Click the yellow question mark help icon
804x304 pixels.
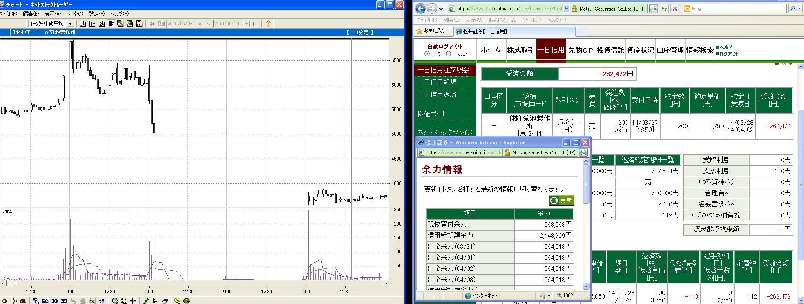(268, 24)
